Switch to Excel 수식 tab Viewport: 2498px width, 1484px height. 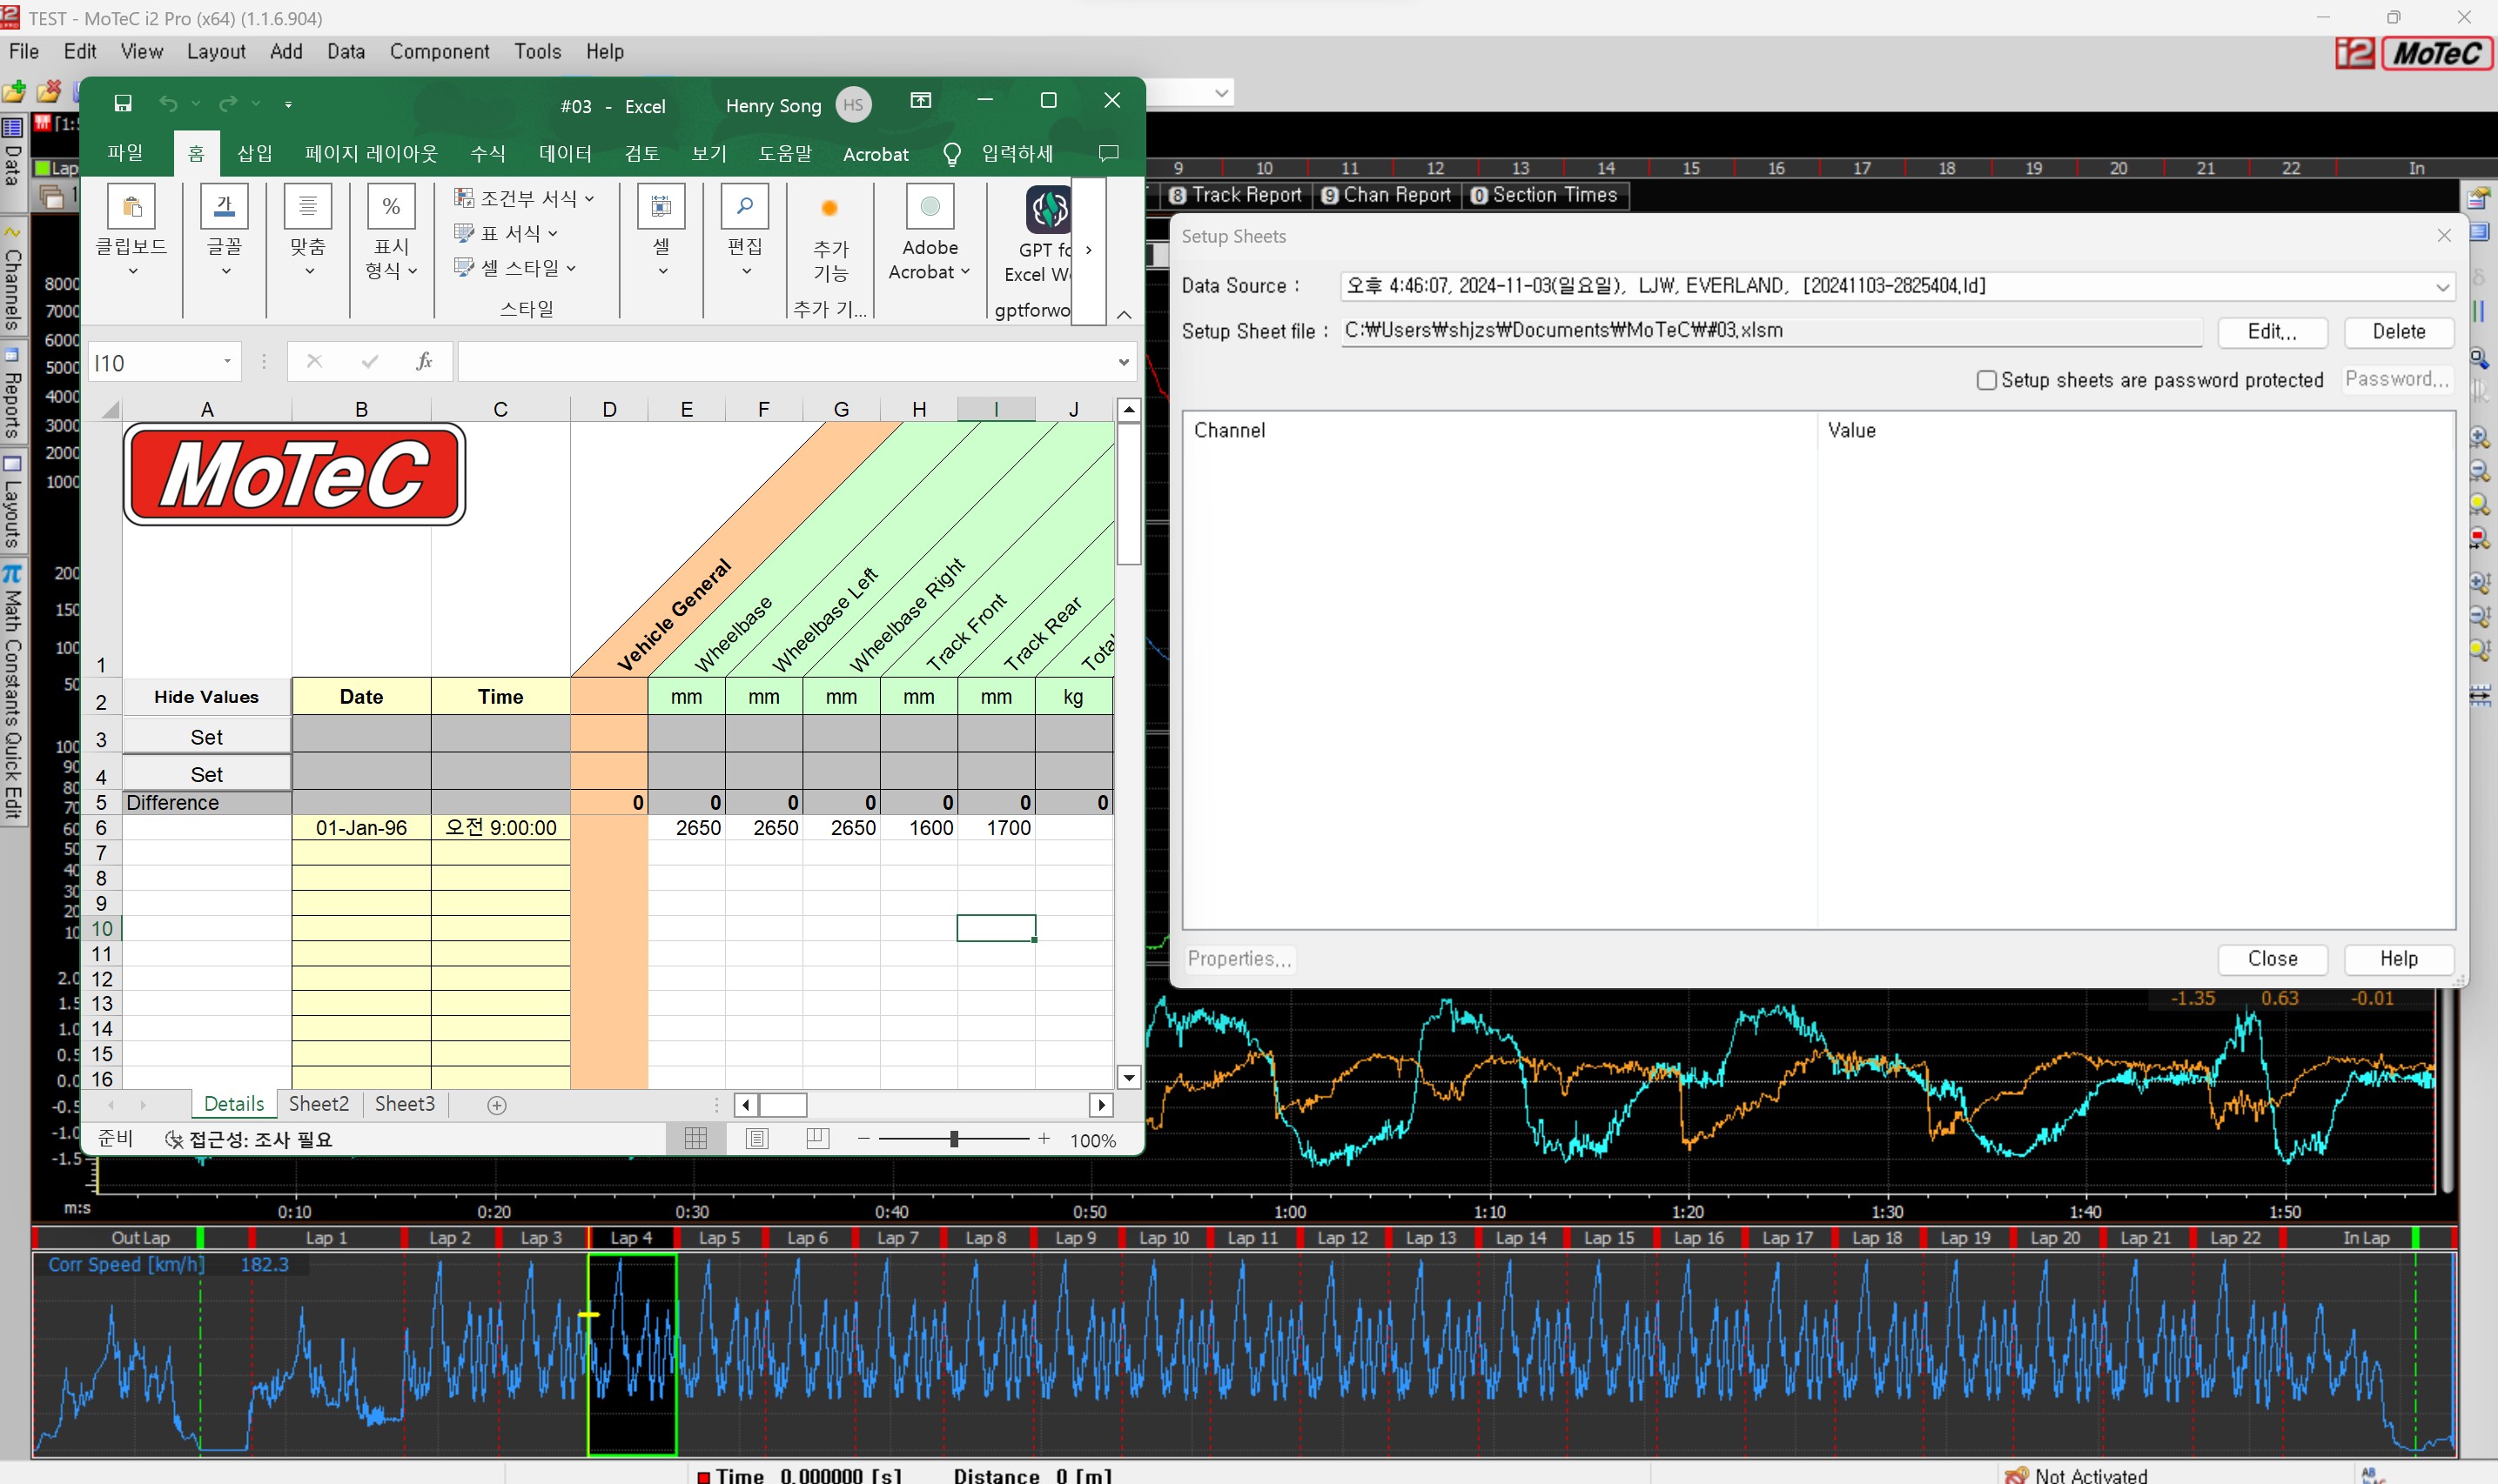click(x=487, y=153)
